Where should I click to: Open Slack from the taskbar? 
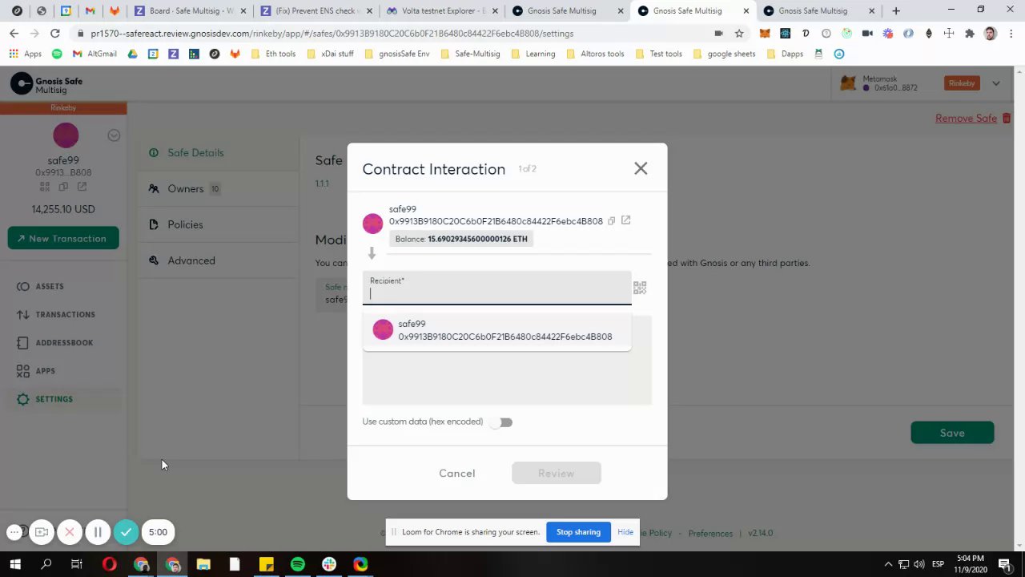click(329, 564)
